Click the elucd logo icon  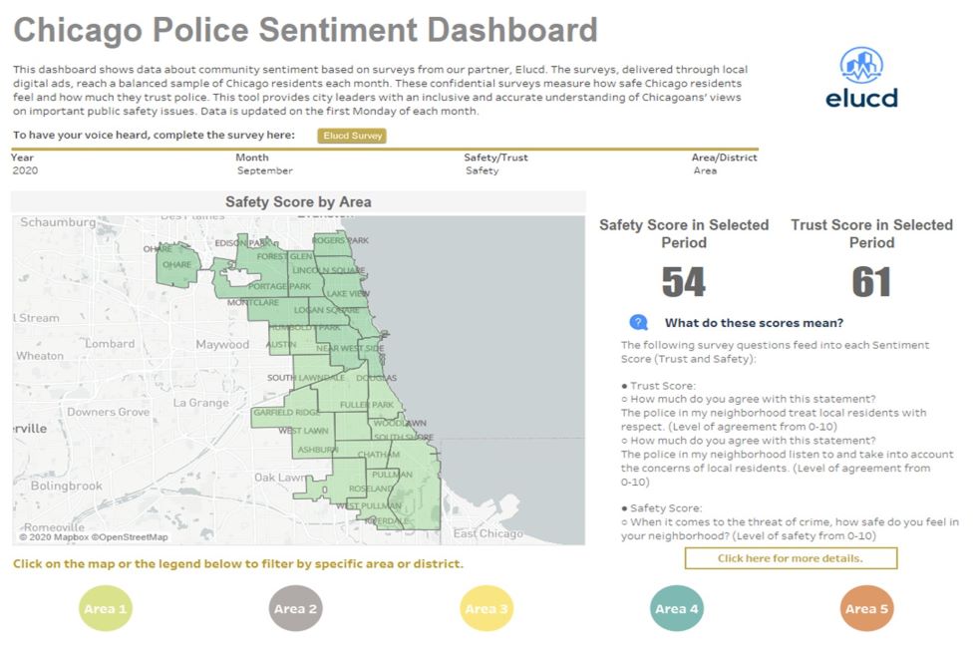pos(861,65)
